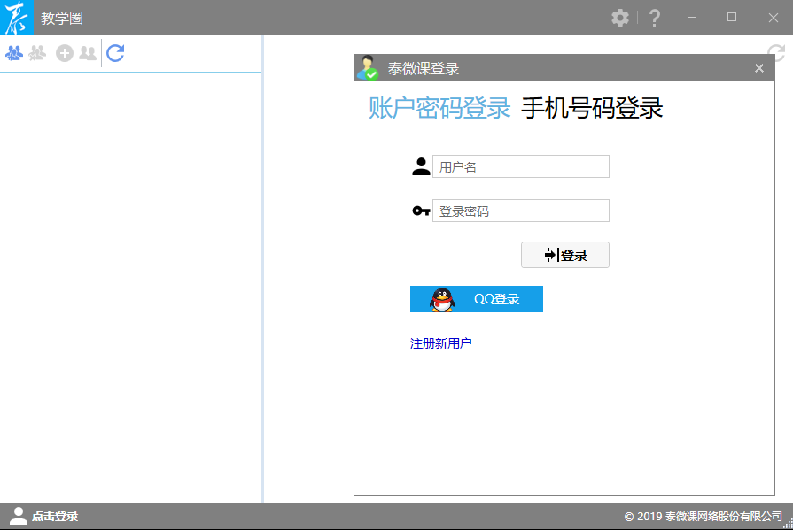Click the blue refresh icon in left toolbar
The height and width of the screenshot is (530, 793).
[115, 53]
